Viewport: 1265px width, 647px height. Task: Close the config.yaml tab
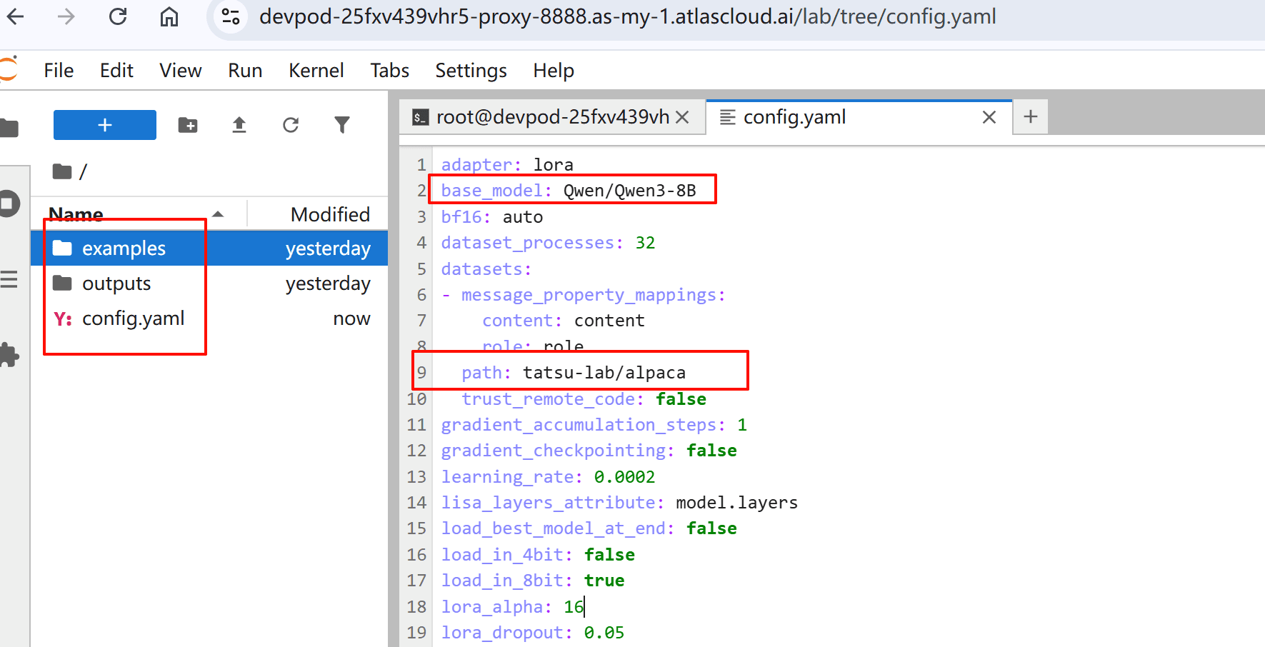pos(989,117)
